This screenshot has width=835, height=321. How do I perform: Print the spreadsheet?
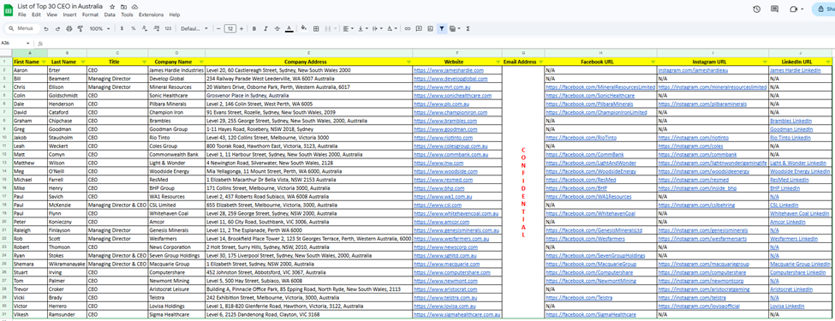pyautogui.click(x=69, y=28)
